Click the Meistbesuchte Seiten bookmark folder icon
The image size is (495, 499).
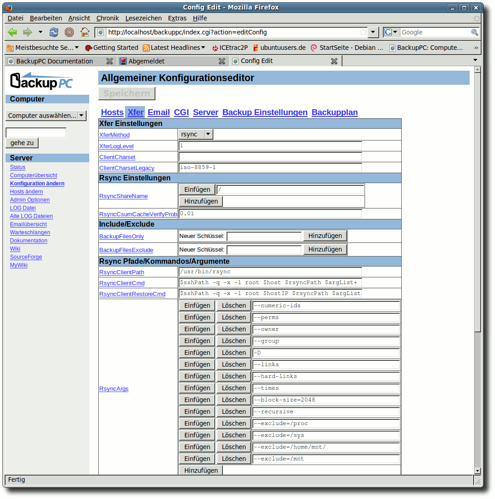[x=10, y=48]
